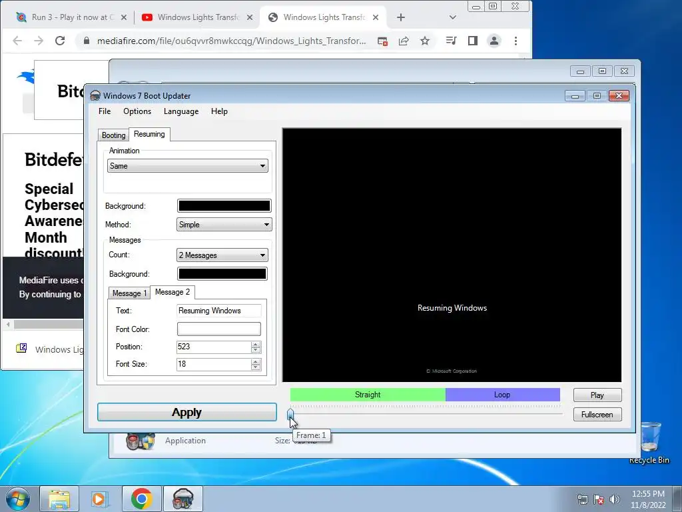Open Chrome media controls icon
Viewport: 682px width, 512px height.
(x=451, y=41)
